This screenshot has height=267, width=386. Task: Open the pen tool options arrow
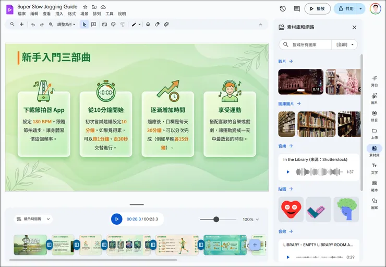[x=140, y=25]
